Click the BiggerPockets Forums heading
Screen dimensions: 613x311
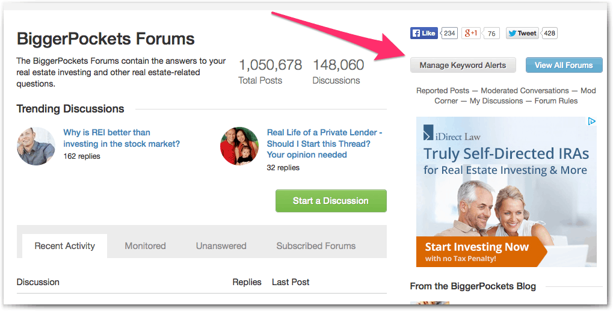coord(105,38)
